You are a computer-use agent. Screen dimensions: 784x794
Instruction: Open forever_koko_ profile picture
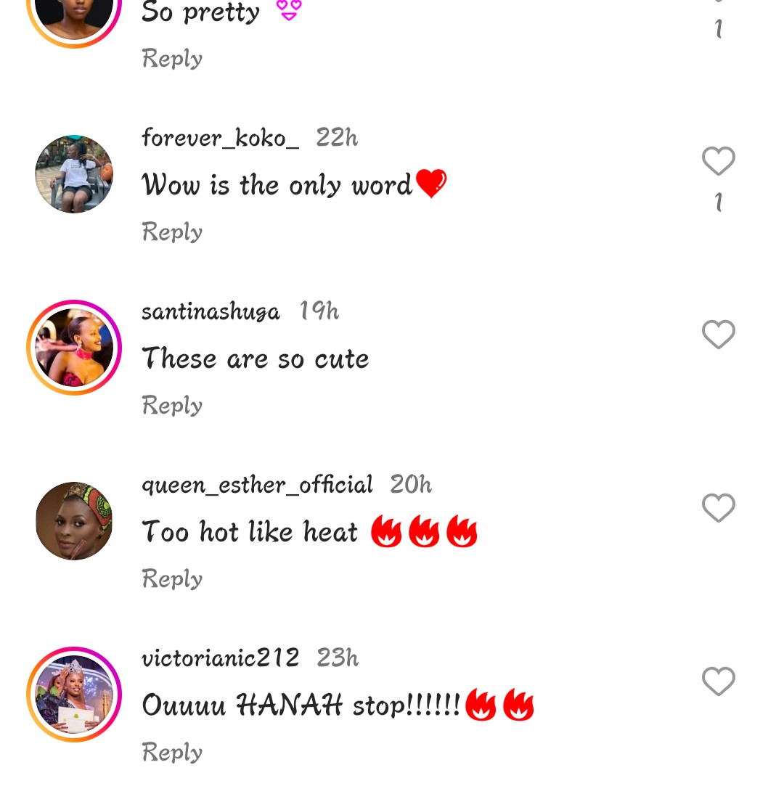(x=74, y=174)
